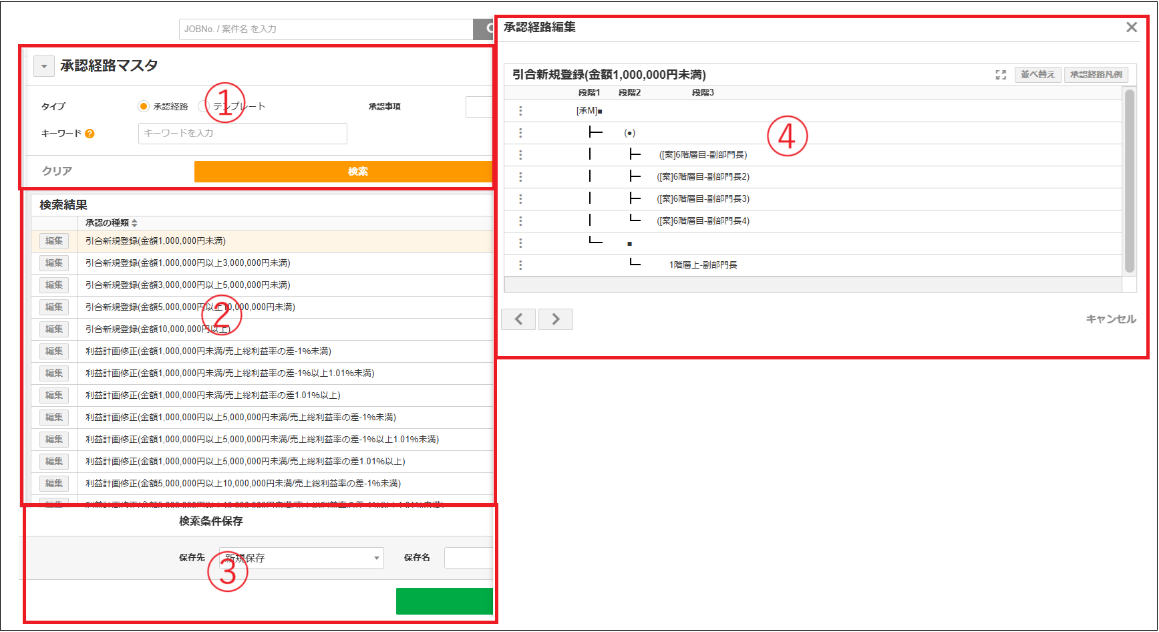Select the テンプレート radio button
This screenshot has height=632, width=1159.
(x=203, y=106)
